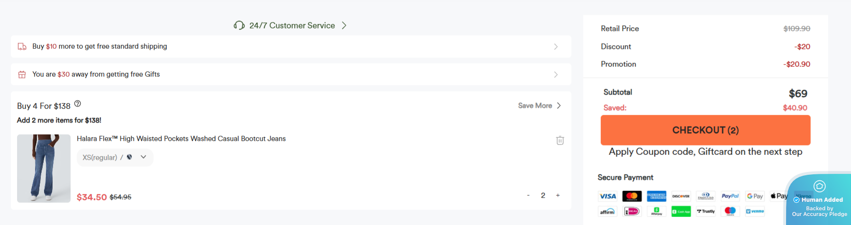Click the Buy 4 For $138 help icon
The image size is (851, 225).
78,104
